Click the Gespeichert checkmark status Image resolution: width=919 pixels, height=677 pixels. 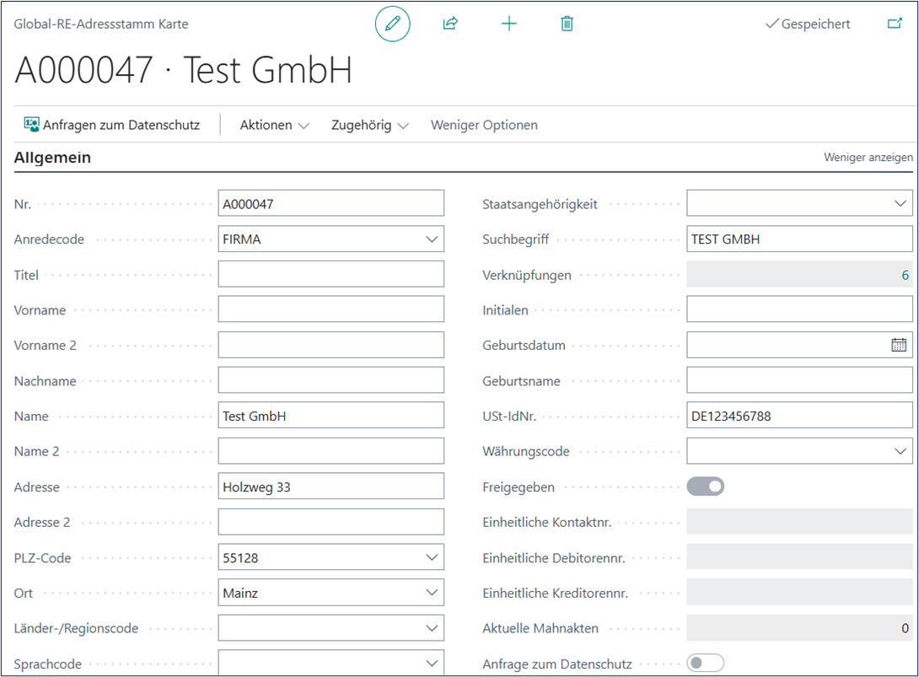807,24
